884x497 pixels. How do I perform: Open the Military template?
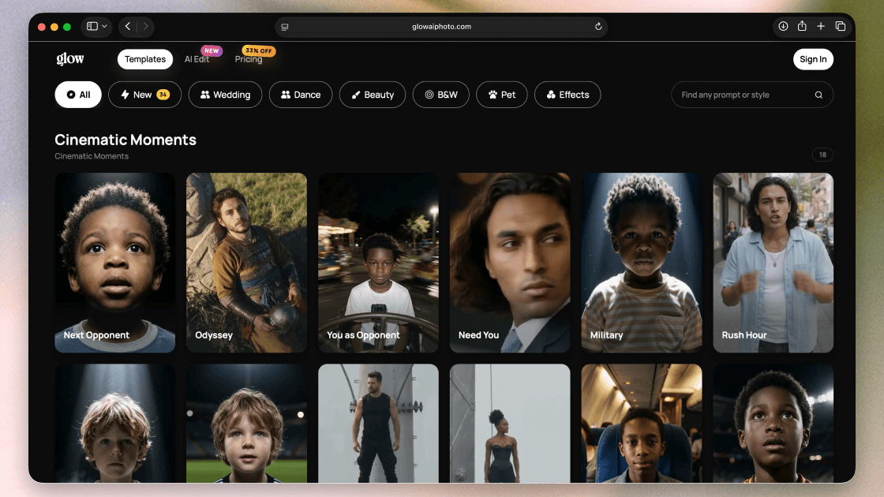pyautogui.click(x=642, y=263)
